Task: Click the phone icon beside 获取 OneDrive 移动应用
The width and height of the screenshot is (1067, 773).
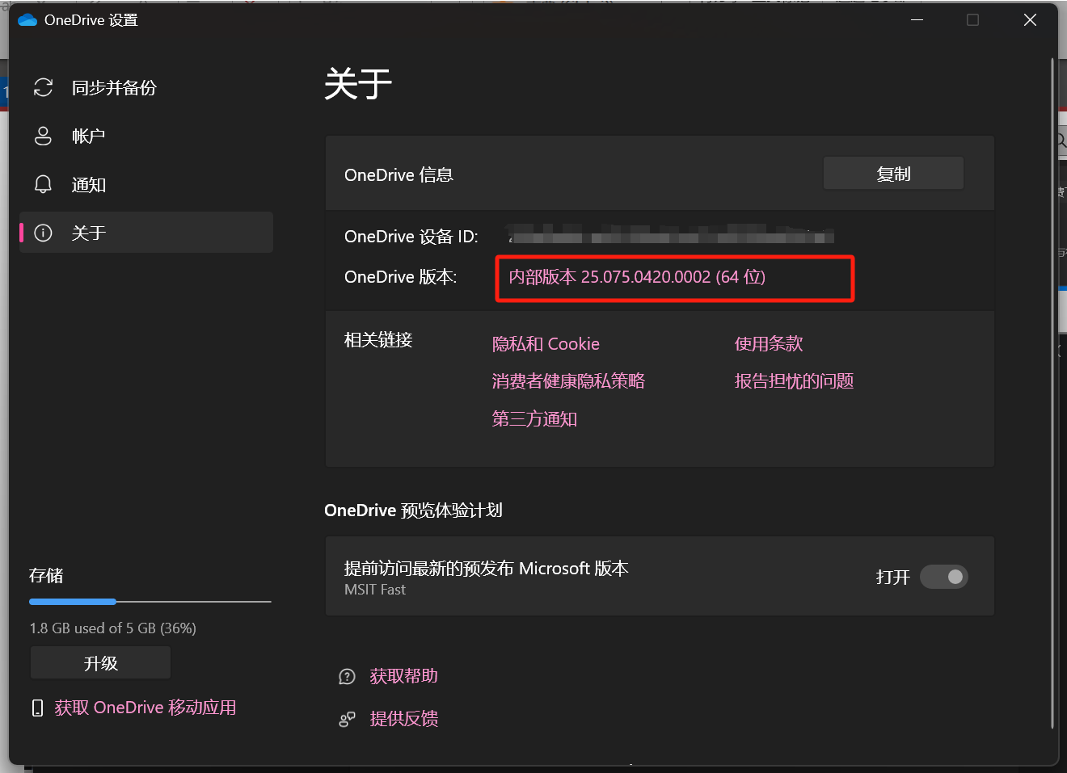Action: 37,707
